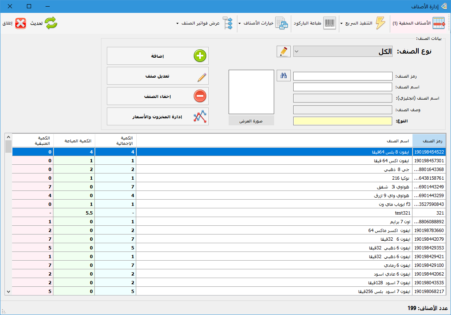Click the barcode printing icon
Viewport: 451px width, 315px height.
click(330, 24)
